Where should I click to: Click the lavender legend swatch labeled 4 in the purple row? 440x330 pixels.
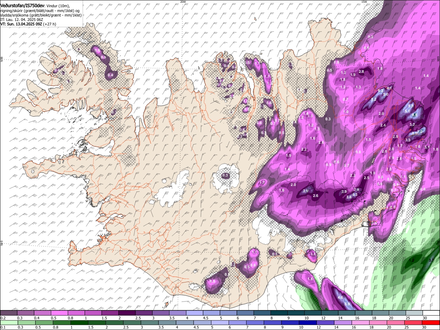(x=194, y=313)
